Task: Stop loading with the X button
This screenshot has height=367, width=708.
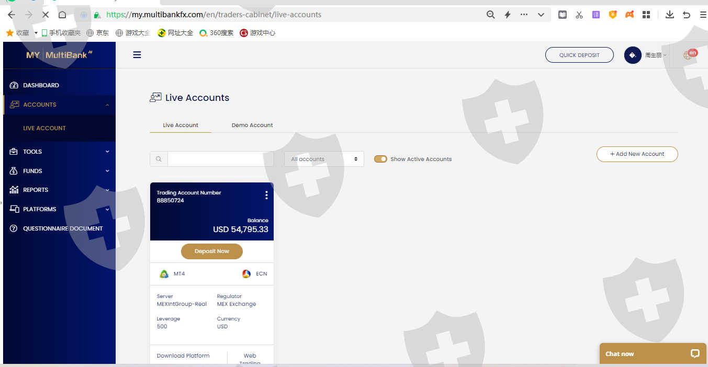Action: coord(45,15)
